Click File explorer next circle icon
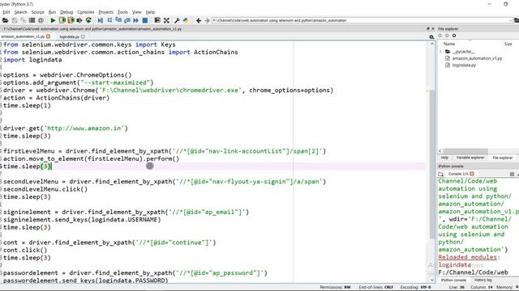519x291 pixels. (447, 36)
